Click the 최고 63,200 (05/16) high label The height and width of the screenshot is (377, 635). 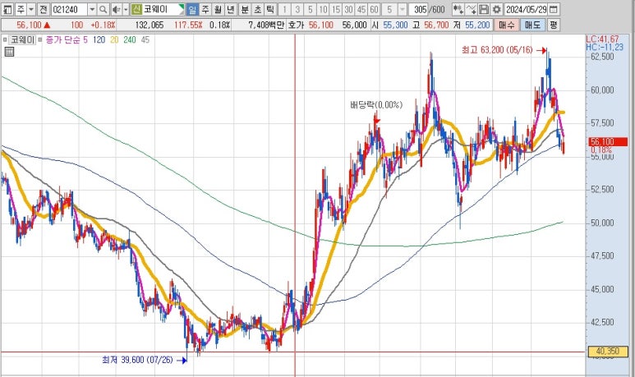pyautogui.click(x=497, y=50)
